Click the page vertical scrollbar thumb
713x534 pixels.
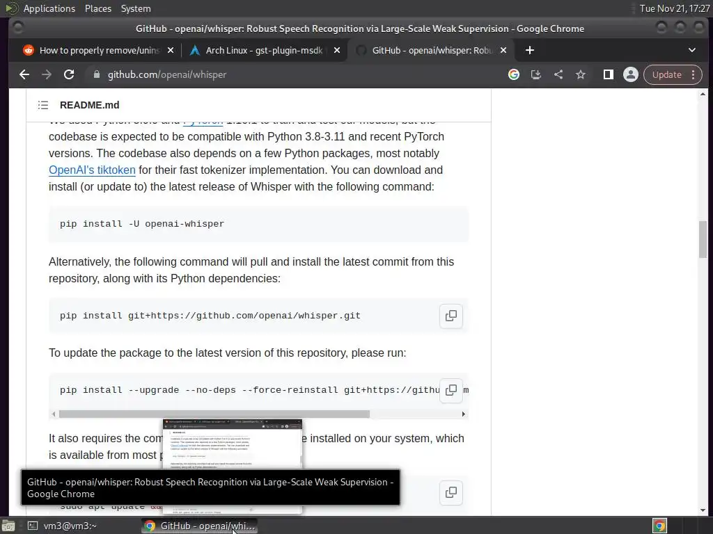(703, 239)
